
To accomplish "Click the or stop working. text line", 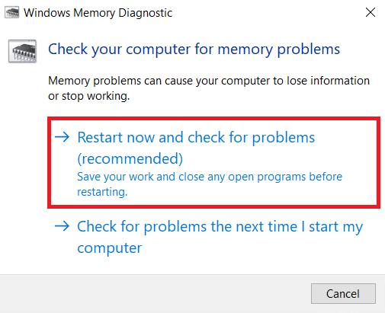I will click(89, 96).
